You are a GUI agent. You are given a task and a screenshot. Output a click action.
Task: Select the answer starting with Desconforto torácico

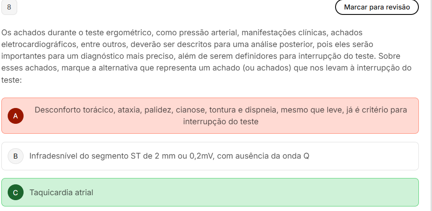[221, 110]
